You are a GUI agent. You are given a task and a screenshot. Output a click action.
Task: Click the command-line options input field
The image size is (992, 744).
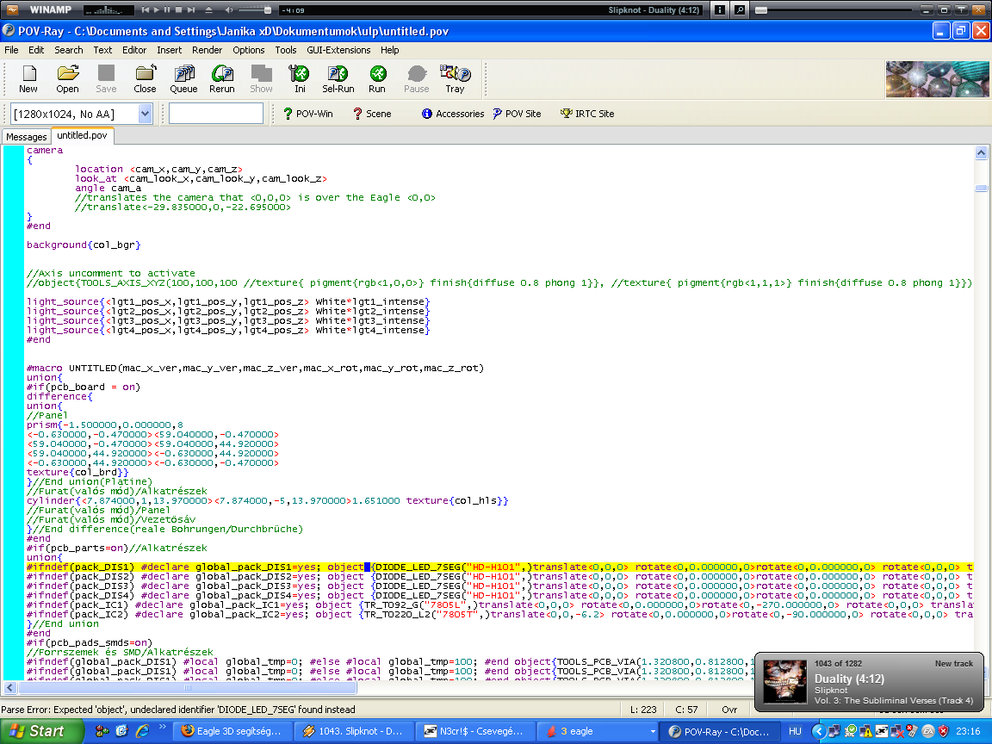pos(216,114)
